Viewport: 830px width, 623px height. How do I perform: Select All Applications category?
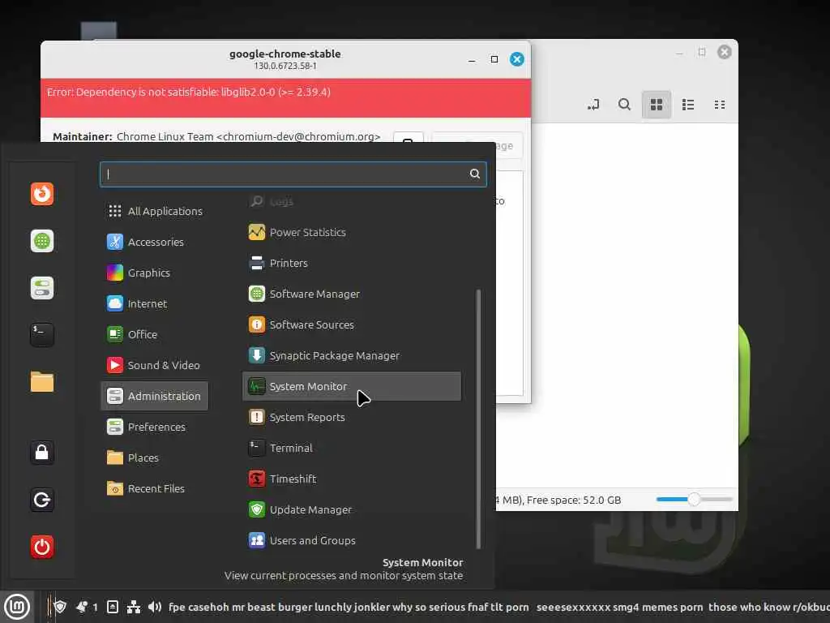click(x=155, y=212)
